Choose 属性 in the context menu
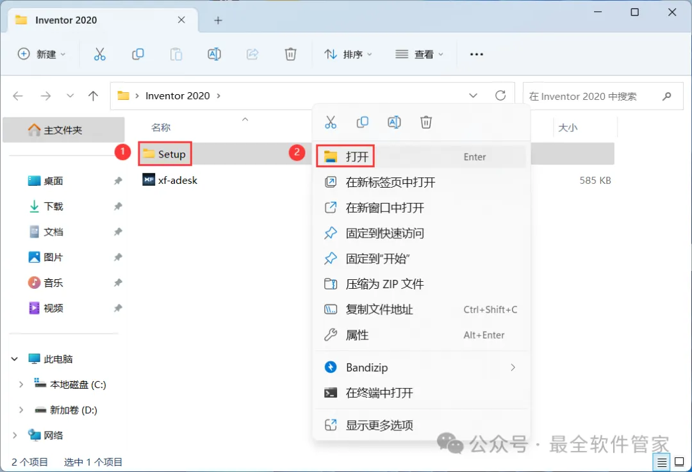This screenshot has height=472, width=692. [421, 335]
